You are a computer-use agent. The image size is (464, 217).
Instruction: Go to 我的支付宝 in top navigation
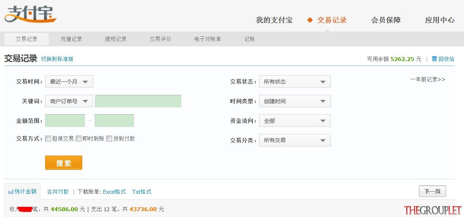(274, 20)
